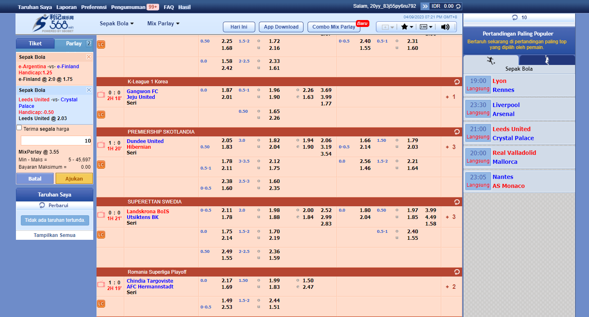Screen dimensions: 589x317
Task: Expand the Sepak Bola dropdown menu
Action: pos(117,24)
